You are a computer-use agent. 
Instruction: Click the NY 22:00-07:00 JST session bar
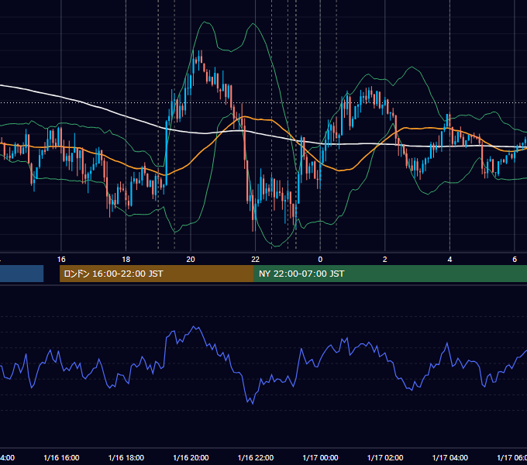click(x=390, y=274)
